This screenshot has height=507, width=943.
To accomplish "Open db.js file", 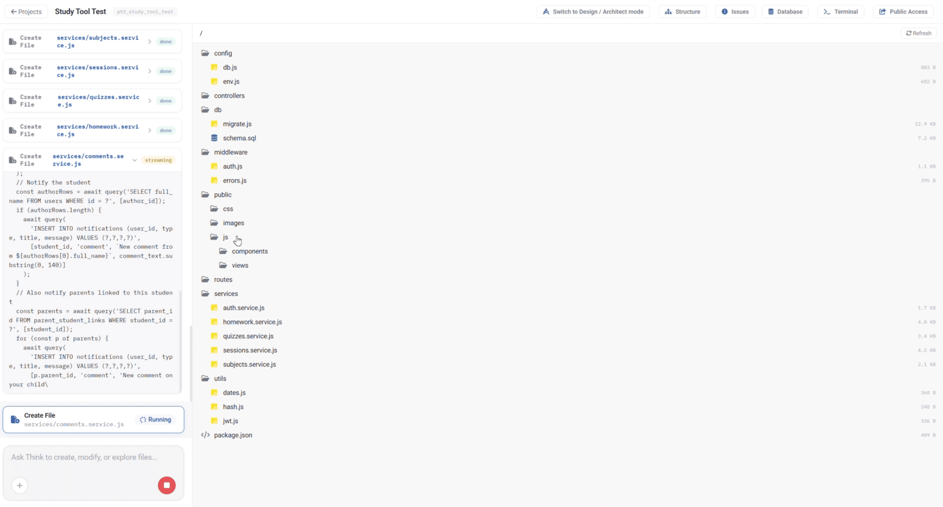I will click(230, 67).
